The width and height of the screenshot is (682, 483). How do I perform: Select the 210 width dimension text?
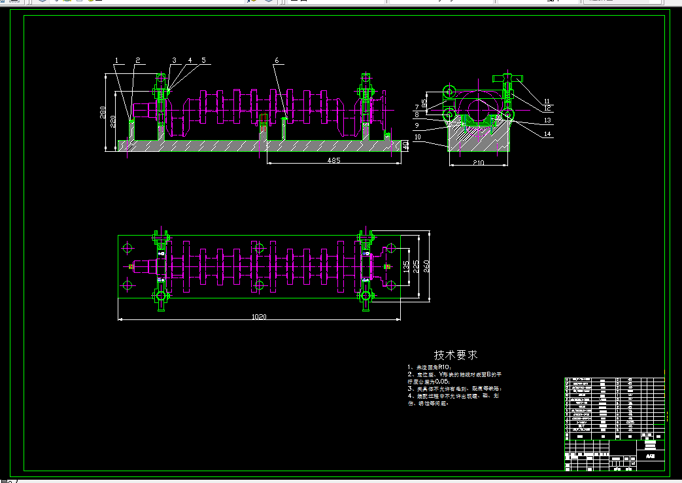pyautogui.click(x=478, y=162)
